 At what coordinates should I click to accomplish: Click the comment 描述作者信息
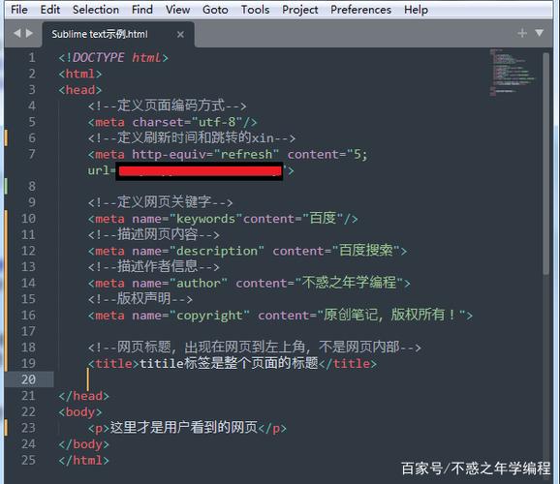(x=154, y=266)
